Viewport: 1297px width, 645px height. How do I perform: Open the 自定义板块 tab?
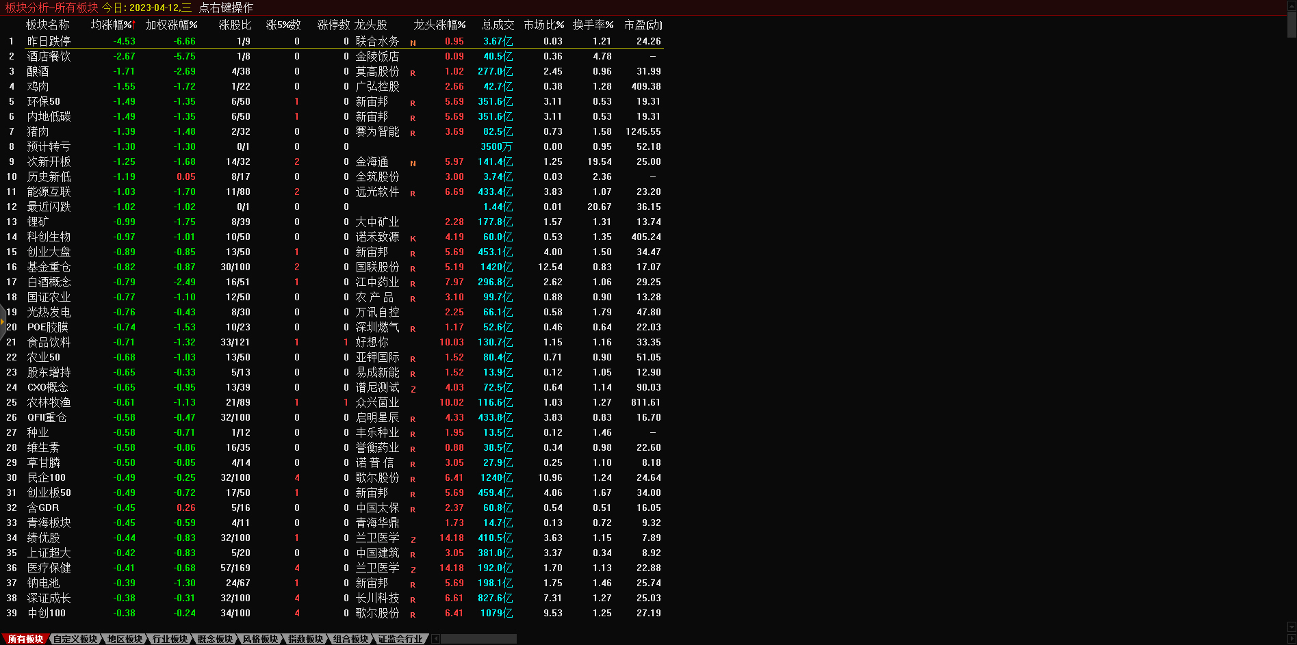(75, 639)
